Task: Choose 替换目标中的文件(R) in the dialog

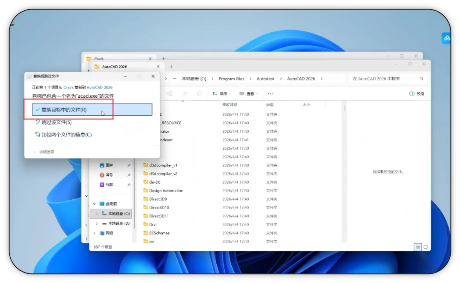Action: (x=92, y=110)
